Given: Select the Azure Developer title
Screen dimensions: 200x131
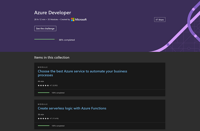Looking at the screenshot, I should coord(52,13).
